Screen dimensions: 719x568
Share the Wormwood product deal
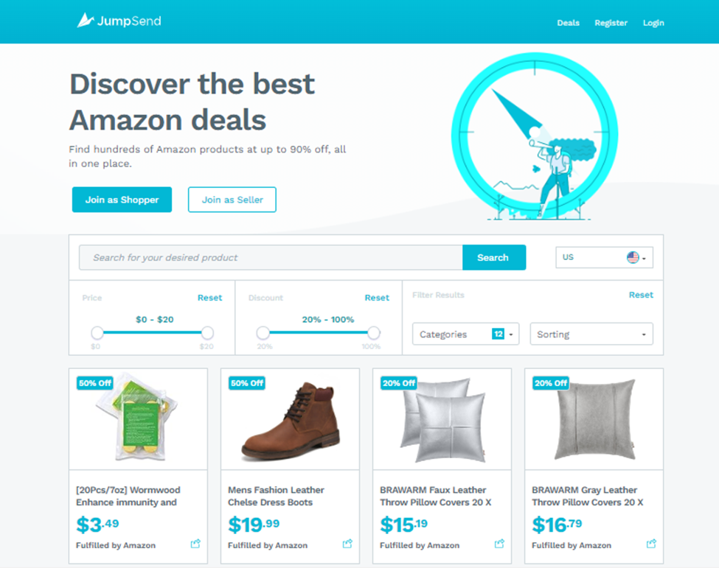click(196, 544)
